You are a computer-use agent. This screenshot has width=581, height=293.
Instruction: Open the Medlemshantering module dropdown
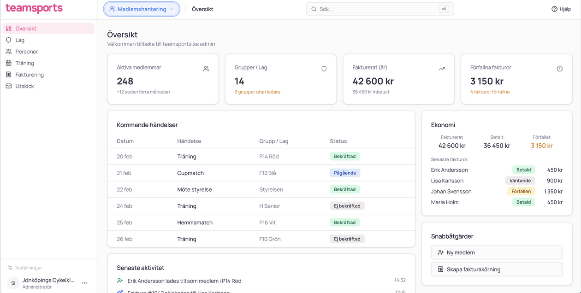coord(142,9)
